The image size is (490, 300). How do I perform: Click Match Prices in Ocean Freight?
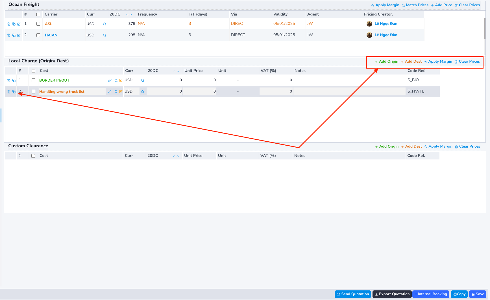pos(415,5)
